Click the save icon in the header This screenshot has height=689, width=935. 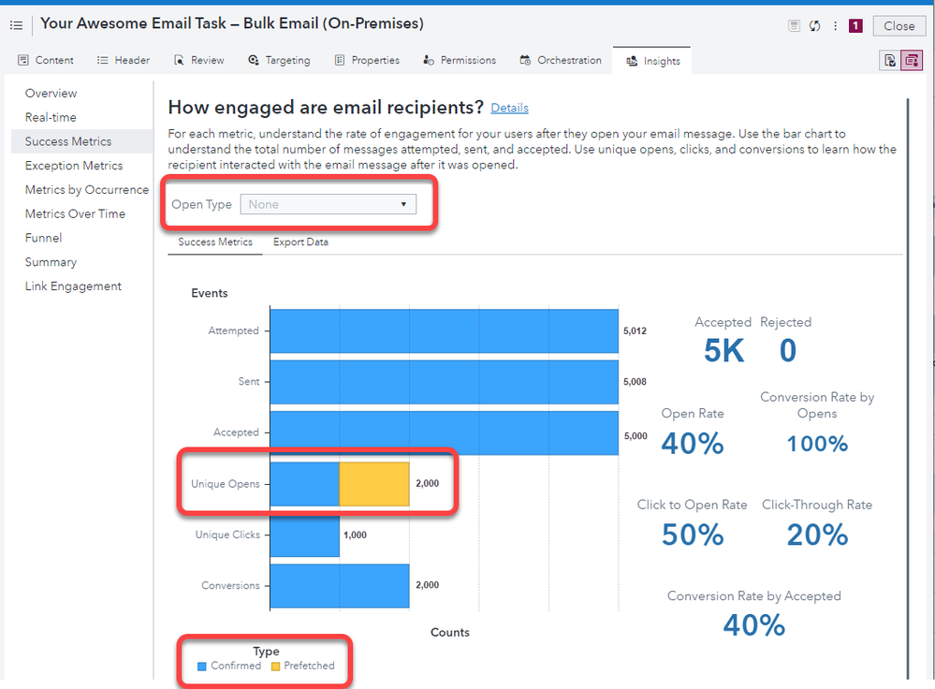pyautogui.click(x=794, y=25)
